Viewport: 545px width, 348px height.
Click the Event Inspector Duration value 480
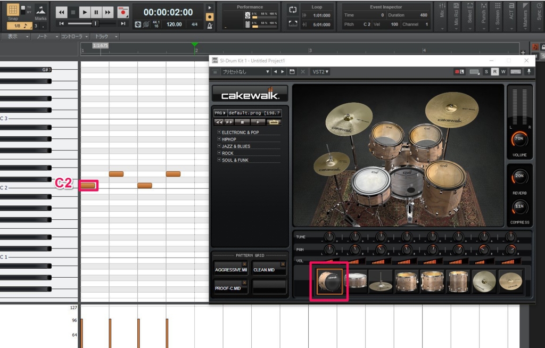(424, 15)
